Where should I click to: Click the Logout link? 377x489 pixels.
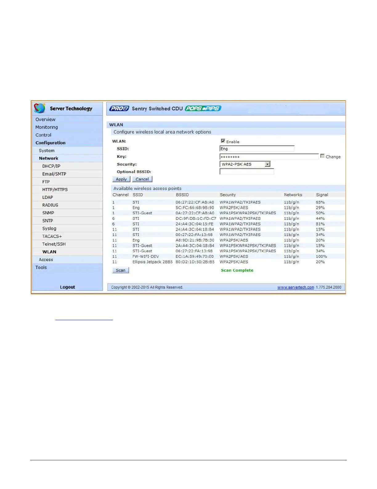(x=67, y=287)
